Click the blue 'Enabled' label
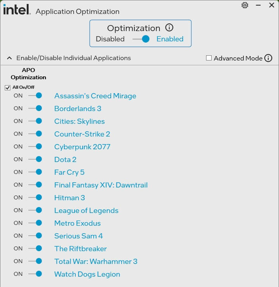279x287 pixels. coord(170,39)
